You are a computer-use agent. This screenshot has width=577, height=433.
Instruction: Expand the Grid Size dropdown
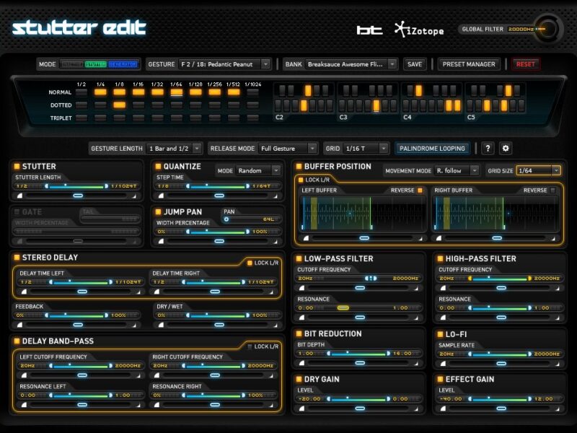pyautogui.click(x=555, y=171)
